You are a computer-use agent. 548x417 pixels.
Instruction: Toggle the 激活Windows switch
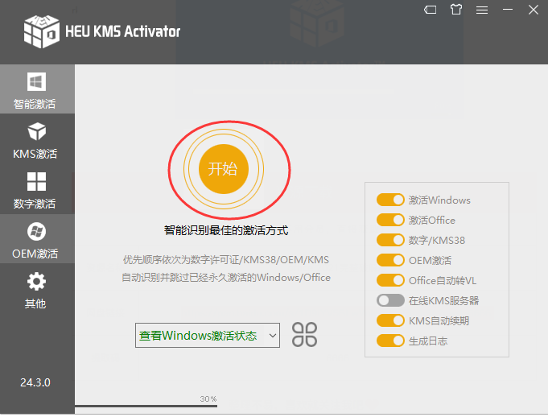coord(390,200)
